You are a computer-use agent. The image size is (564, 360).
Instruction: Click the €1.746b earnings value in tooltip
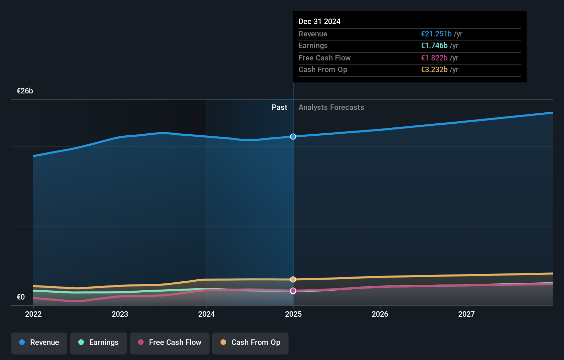[434, 46]
